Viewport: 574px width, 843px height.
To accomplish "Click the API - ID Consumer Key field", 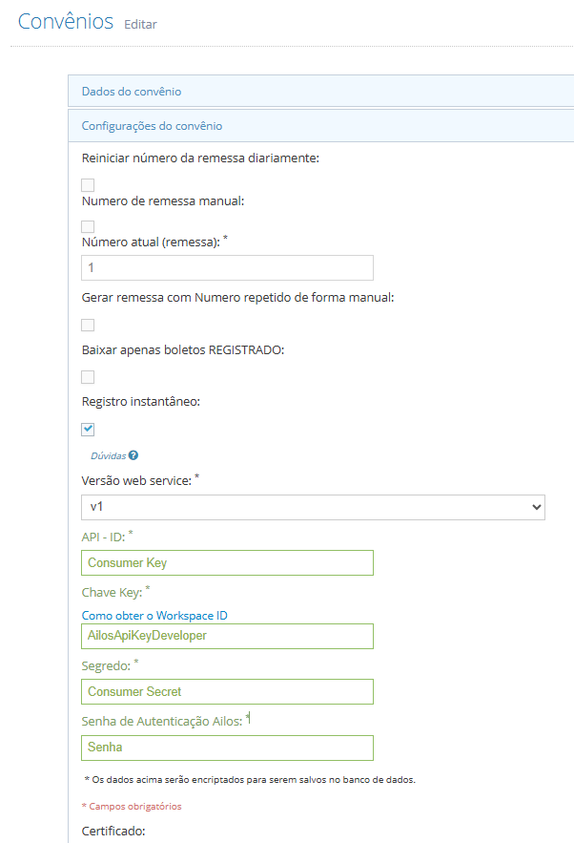I will click(x=227, y=563).
